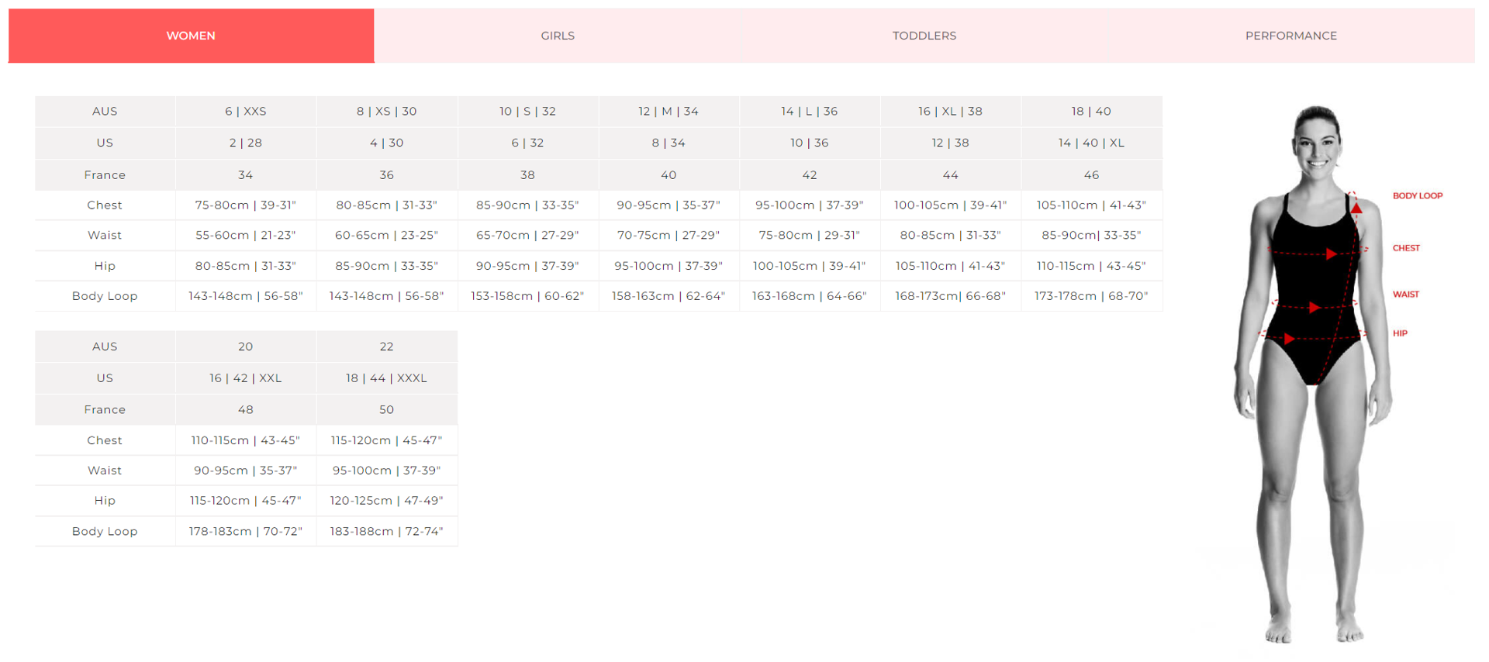
Task: Click chest value 90-95cm | 35-37"
Action: [x=668, y=205]
